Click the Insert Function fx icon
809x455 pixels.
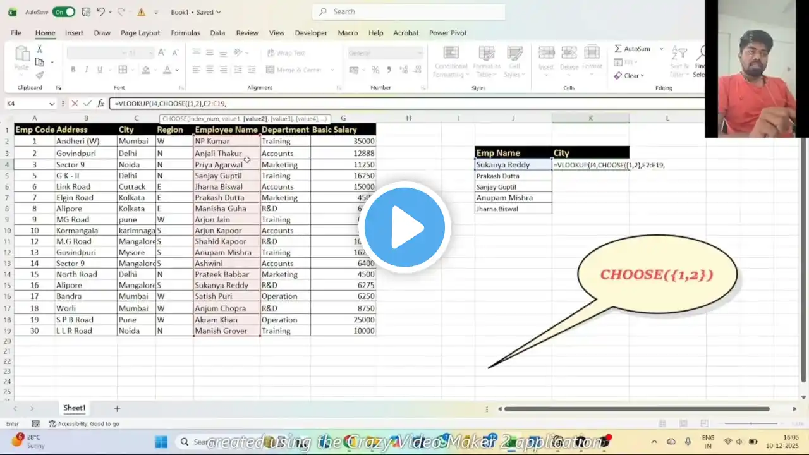[x=100, y=104]
